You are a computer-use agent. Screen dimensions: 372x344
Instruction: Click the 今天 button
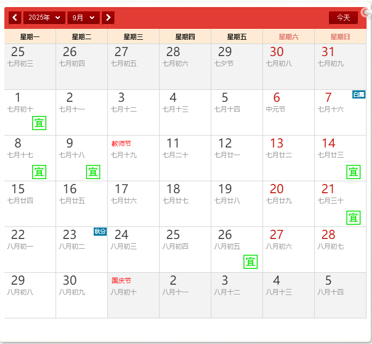(x=343, y=17)
